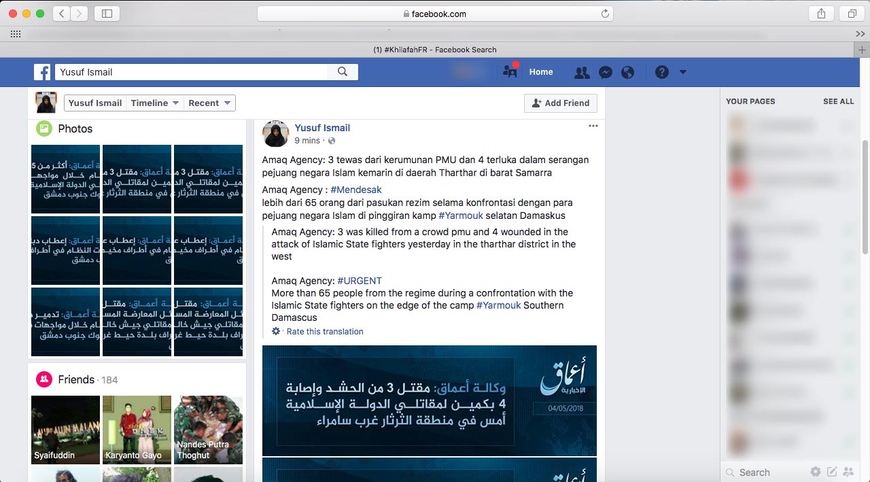Click the Rate this translation link
870x482 pixels.
[325, 332]
